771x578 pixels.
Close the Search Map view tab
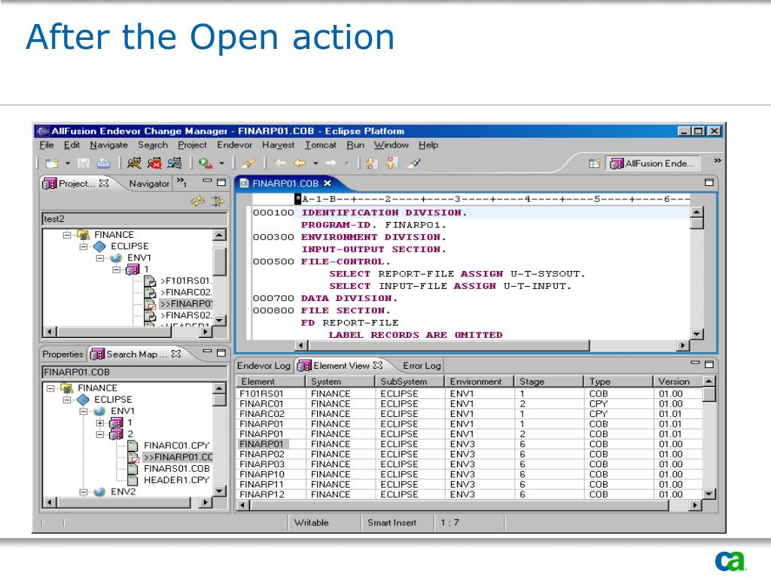[176, 354]
